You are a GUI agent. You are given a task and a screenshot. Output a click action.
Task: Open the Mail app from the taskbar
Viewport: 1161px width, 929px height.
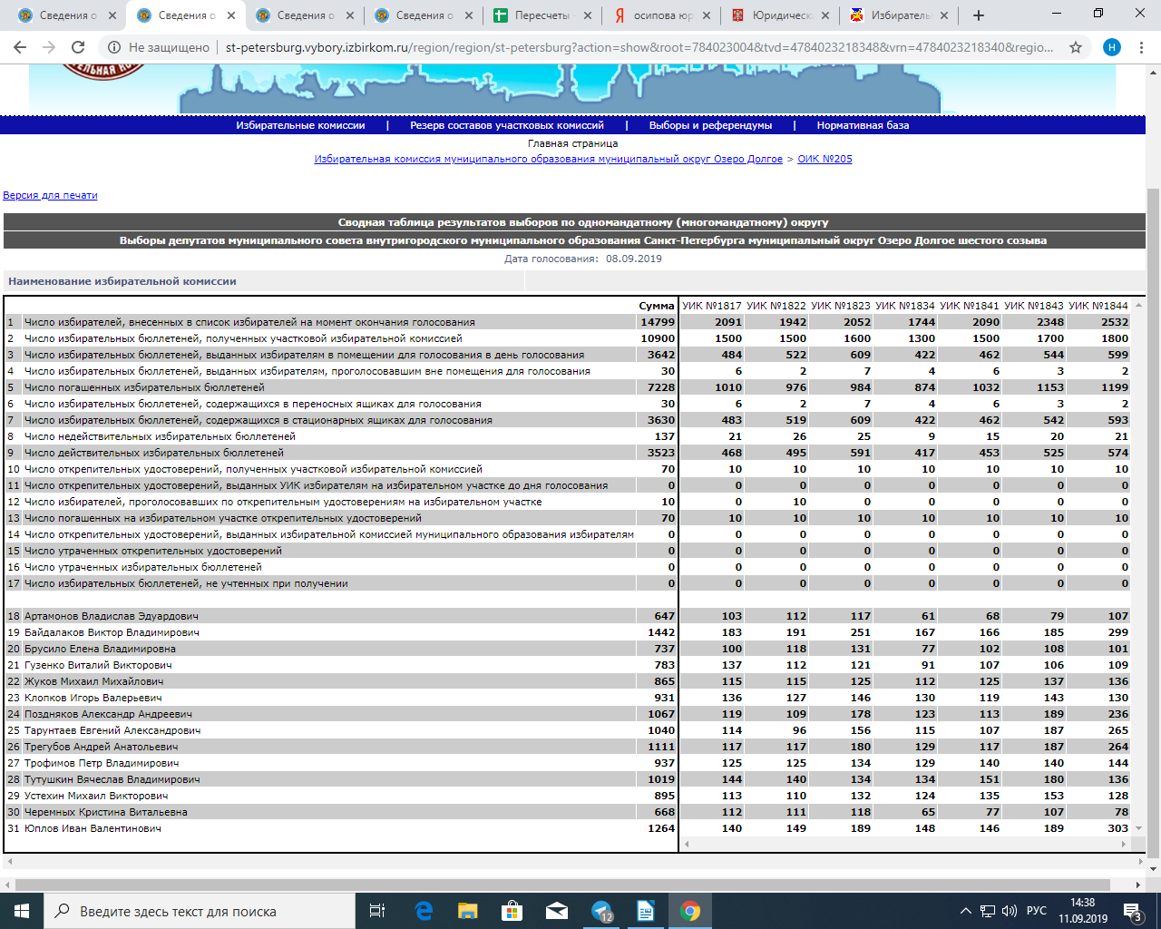(x=557, y=911)
